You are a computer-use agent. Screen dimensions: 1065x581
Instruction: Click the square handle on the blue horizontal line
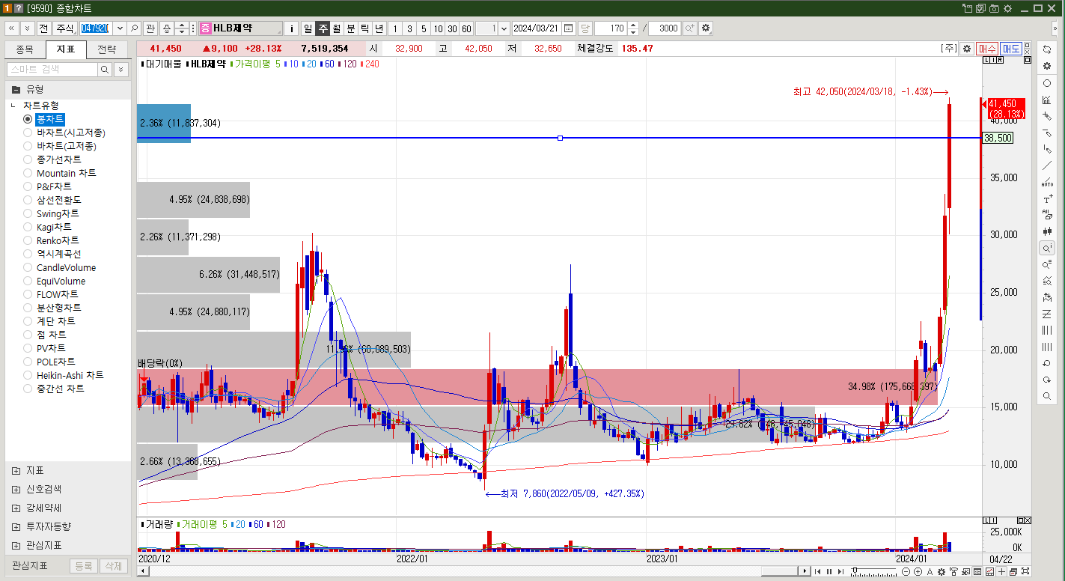(560, 138)
